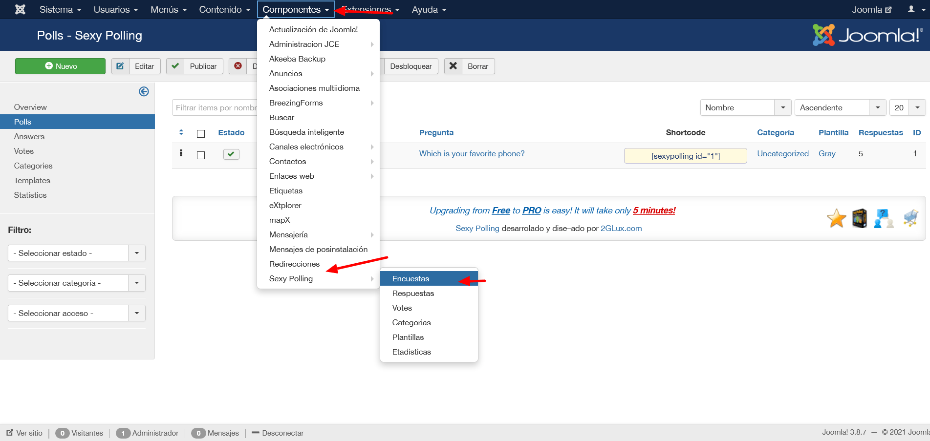Click the PRO upgrade link

tap(532, 210)
